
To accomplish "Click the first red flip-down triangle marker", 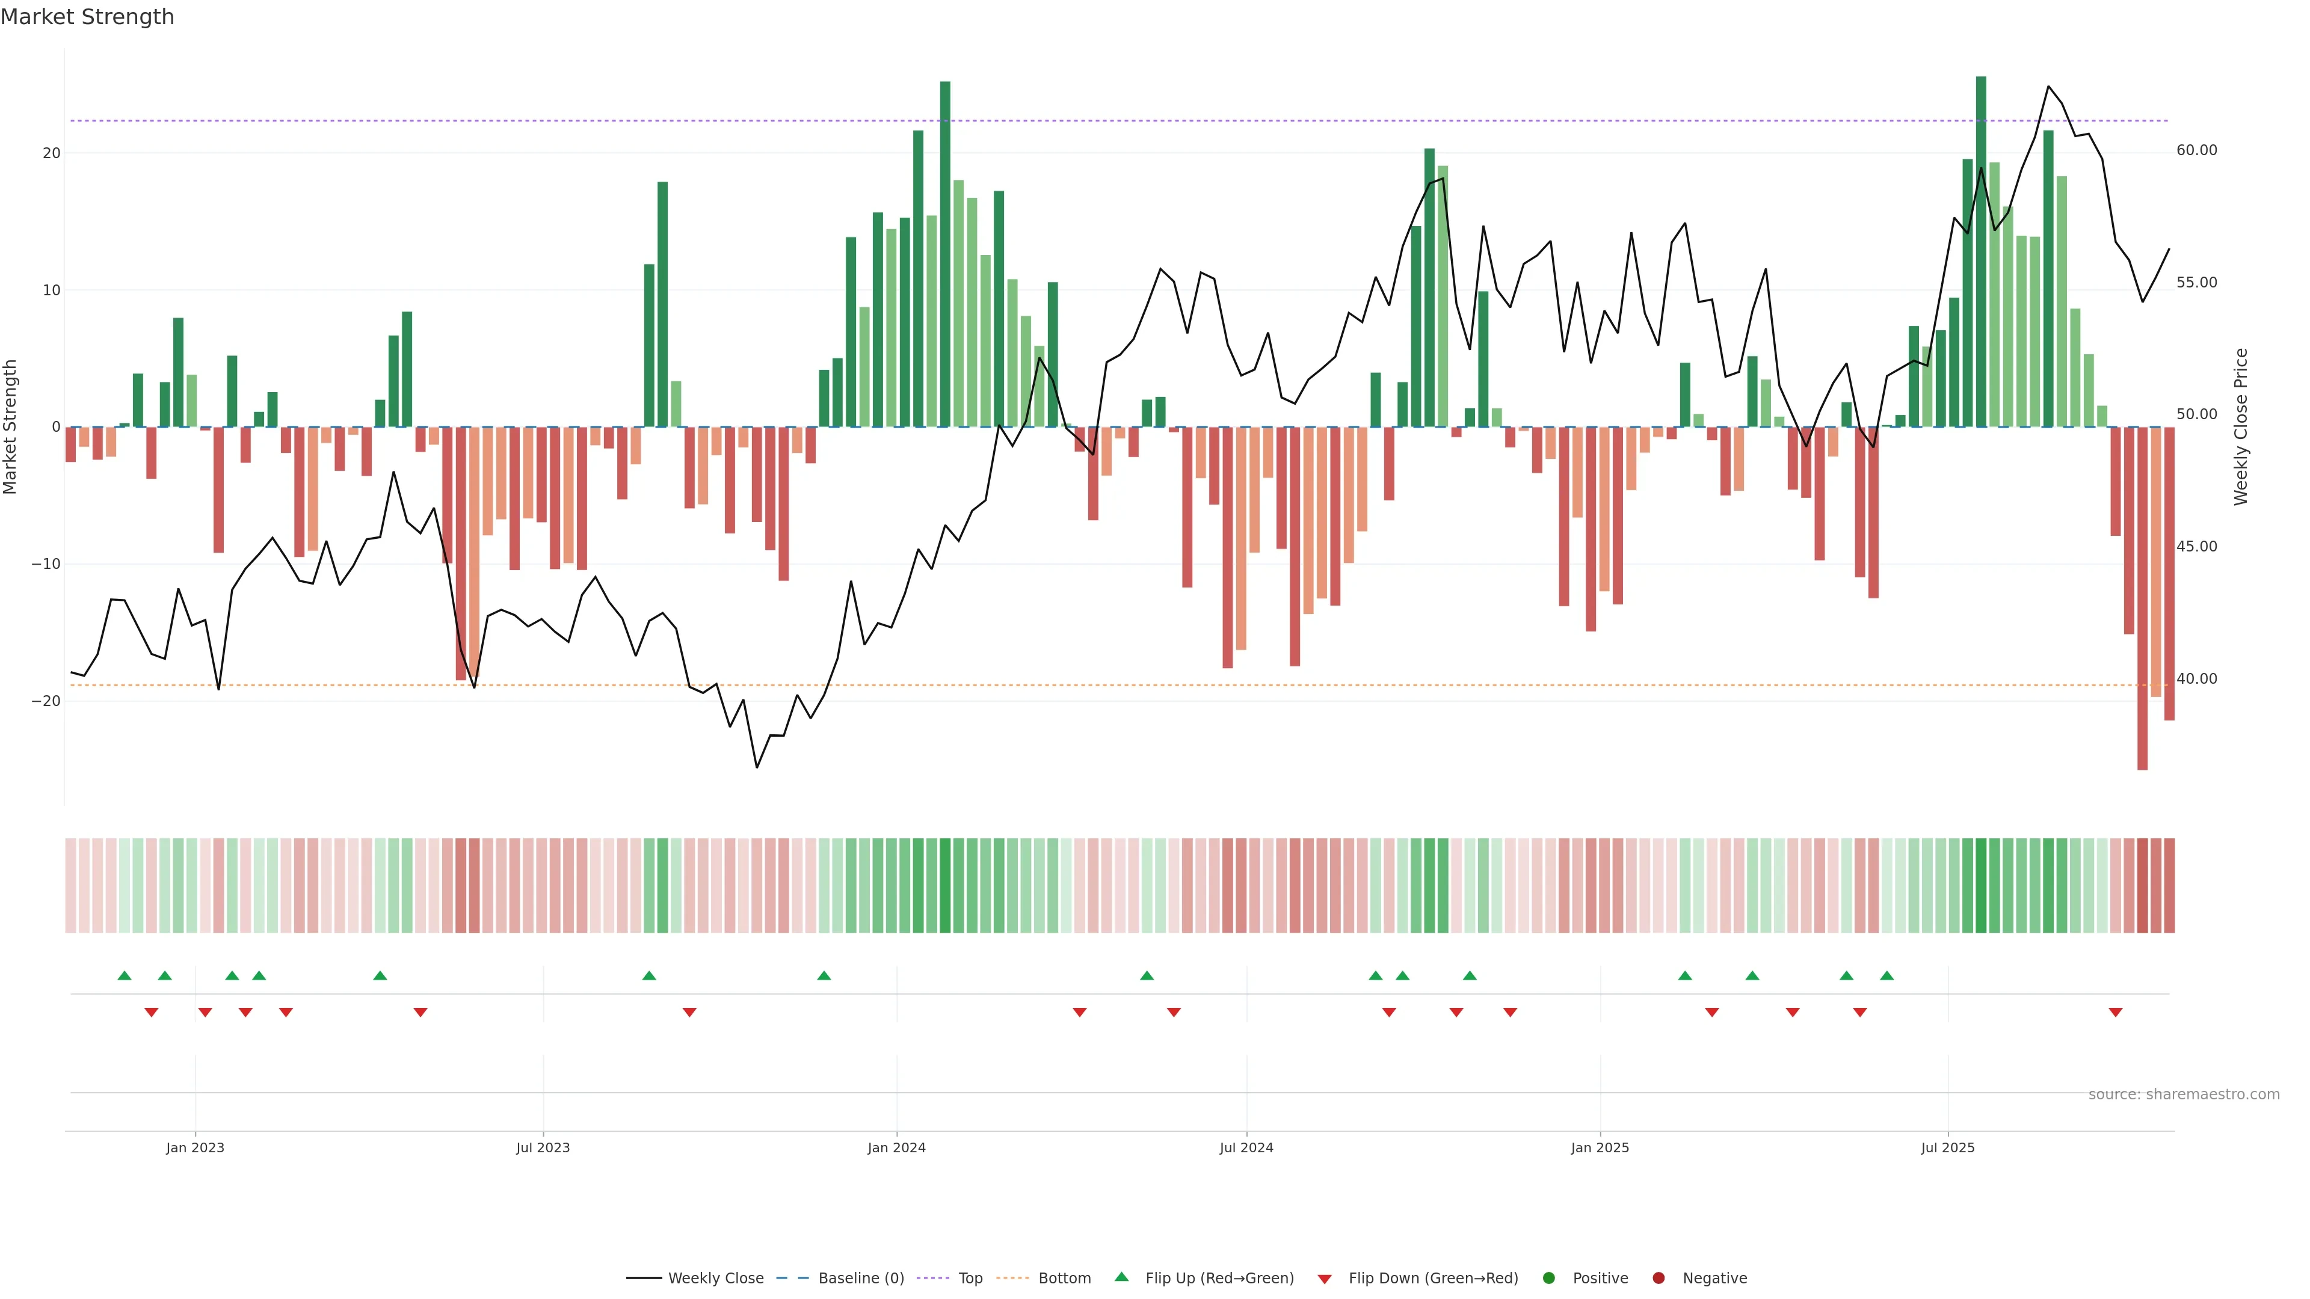I will (152, 1012).
